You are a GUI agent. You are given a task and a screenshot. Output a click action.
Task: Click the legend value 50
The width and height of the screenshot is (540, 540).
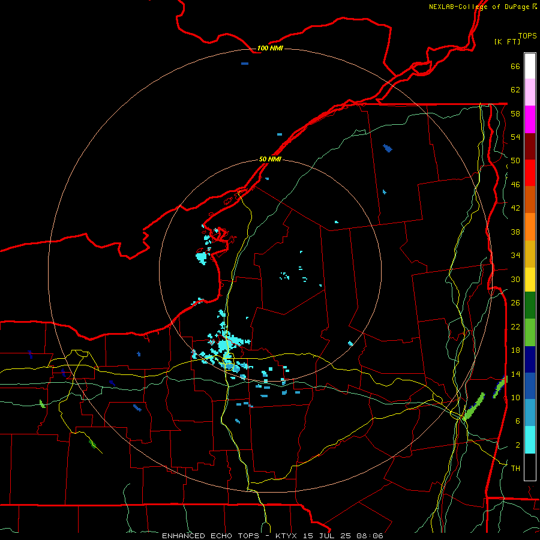(x=515, y=160)
